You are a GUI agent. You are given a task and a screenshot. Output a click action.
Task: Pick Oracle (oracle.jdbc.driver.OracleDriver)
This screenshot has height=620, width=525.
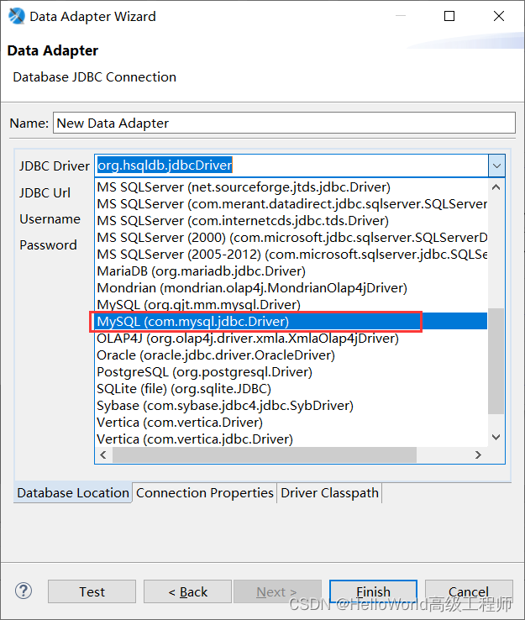click(291, 355)
